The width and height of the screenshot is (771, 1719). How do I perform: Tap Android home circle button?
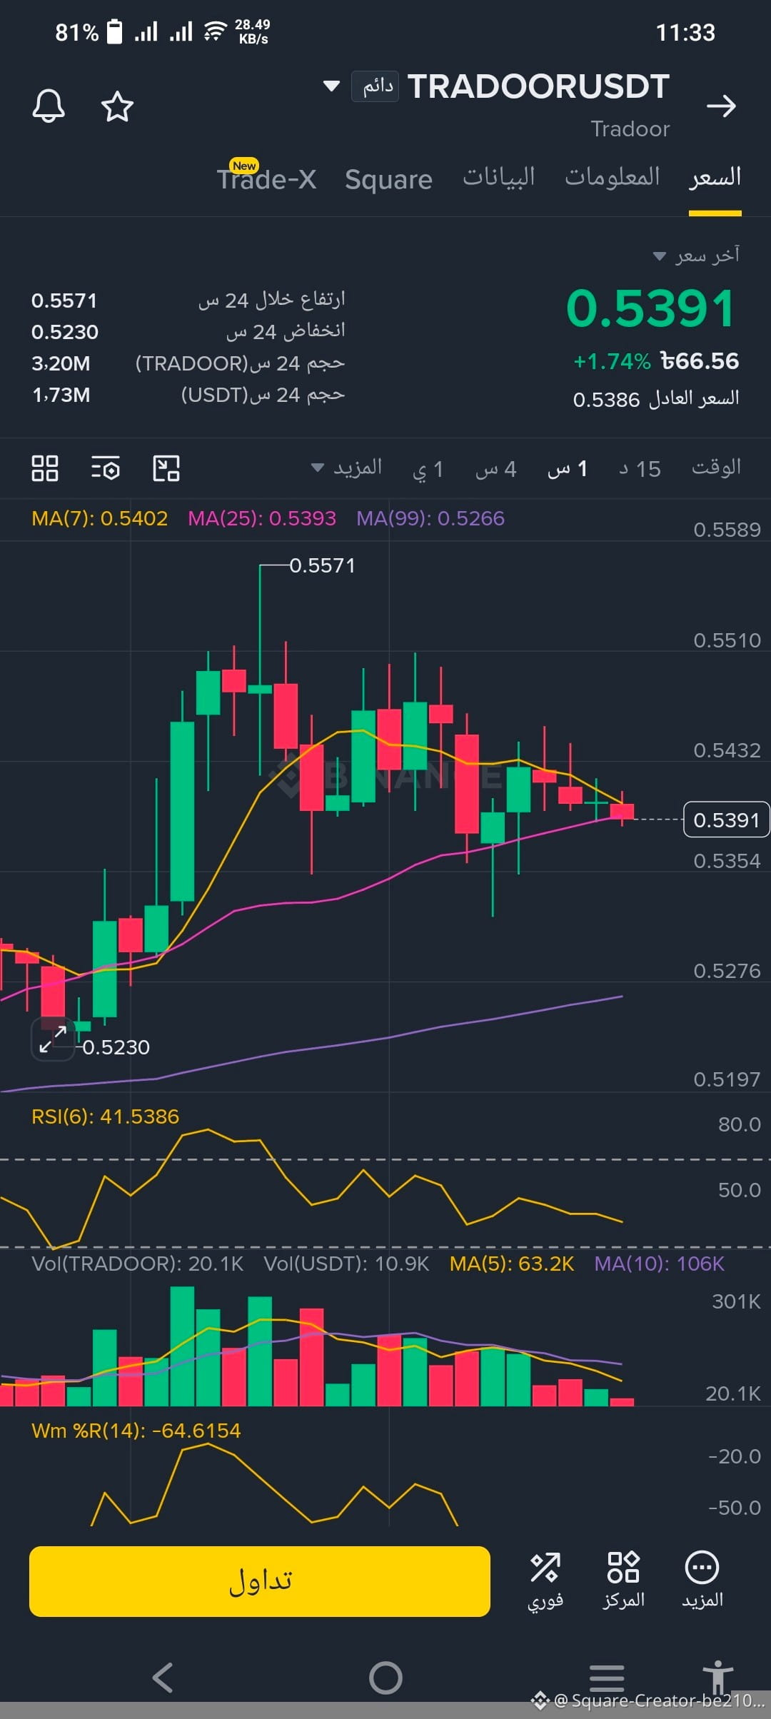point(385,1678)
